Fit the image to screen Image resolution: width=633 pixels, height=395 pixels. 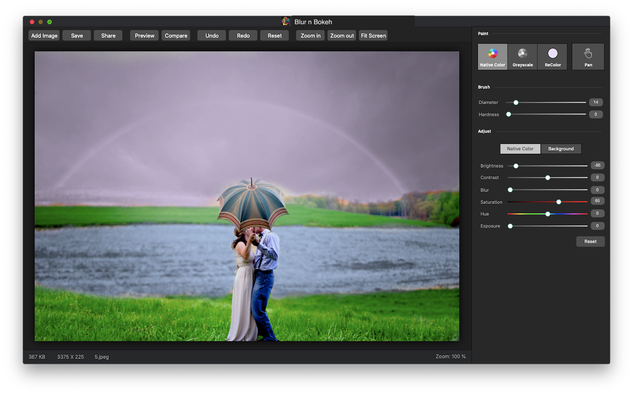pos(373,36)
